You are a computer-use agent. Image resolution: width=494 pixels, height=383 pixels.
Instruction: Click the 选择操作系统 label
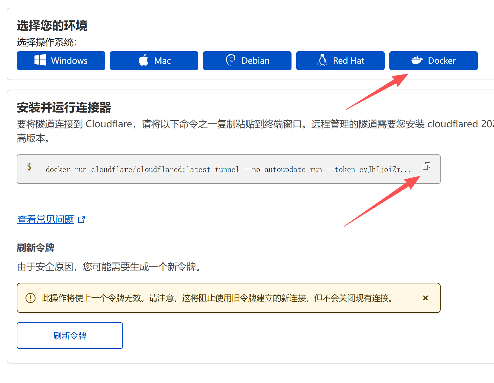coord(47,42)
